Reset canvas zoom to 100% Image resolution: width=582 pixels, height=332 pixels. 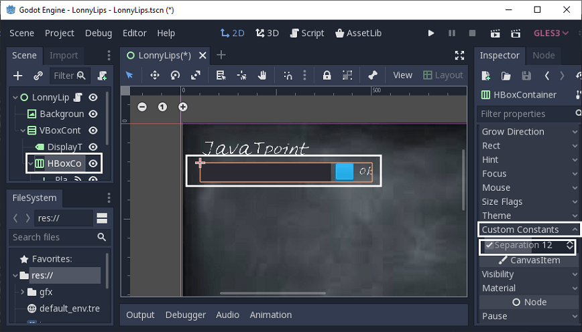click(162, 107)
